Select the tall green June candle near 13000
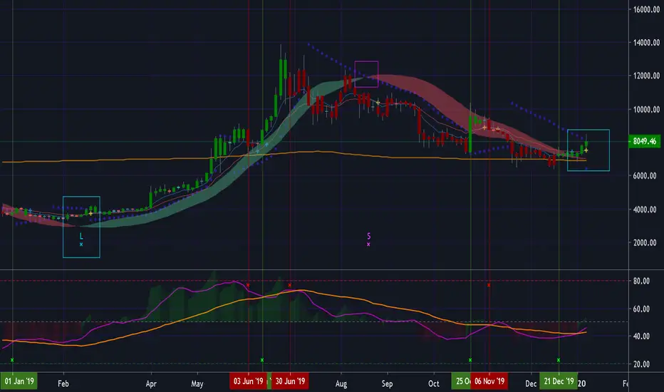Screen dimensions: 664x392 coord(281,78)
